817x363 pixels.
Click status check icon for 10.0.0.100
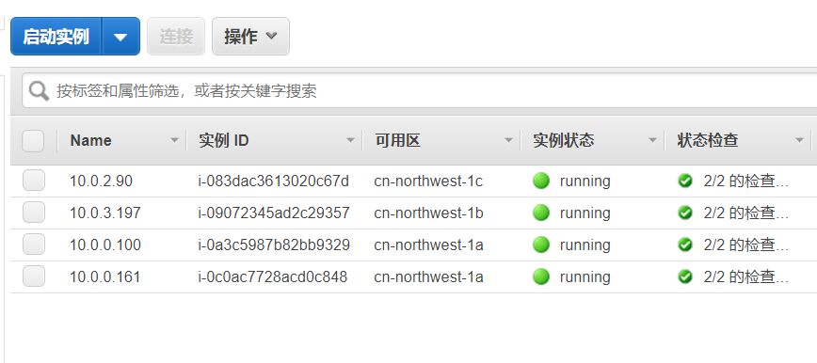(x=685, y=245)
